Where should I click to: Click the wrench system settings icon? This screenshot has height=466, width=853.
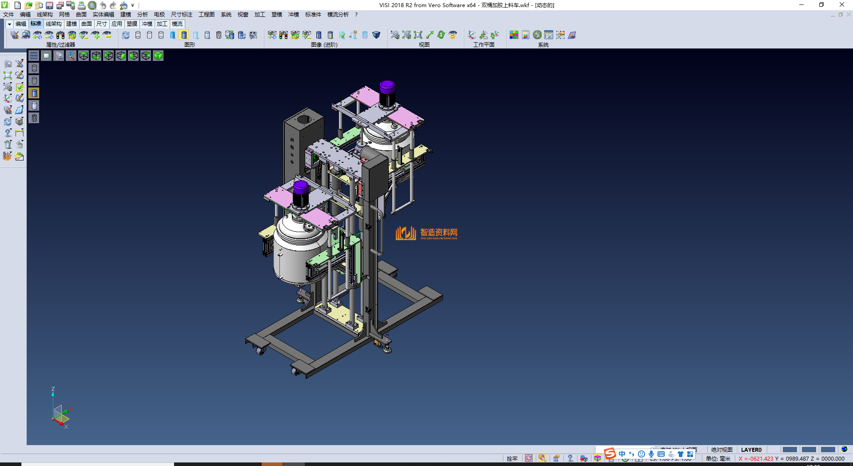(x=537, y=35)
